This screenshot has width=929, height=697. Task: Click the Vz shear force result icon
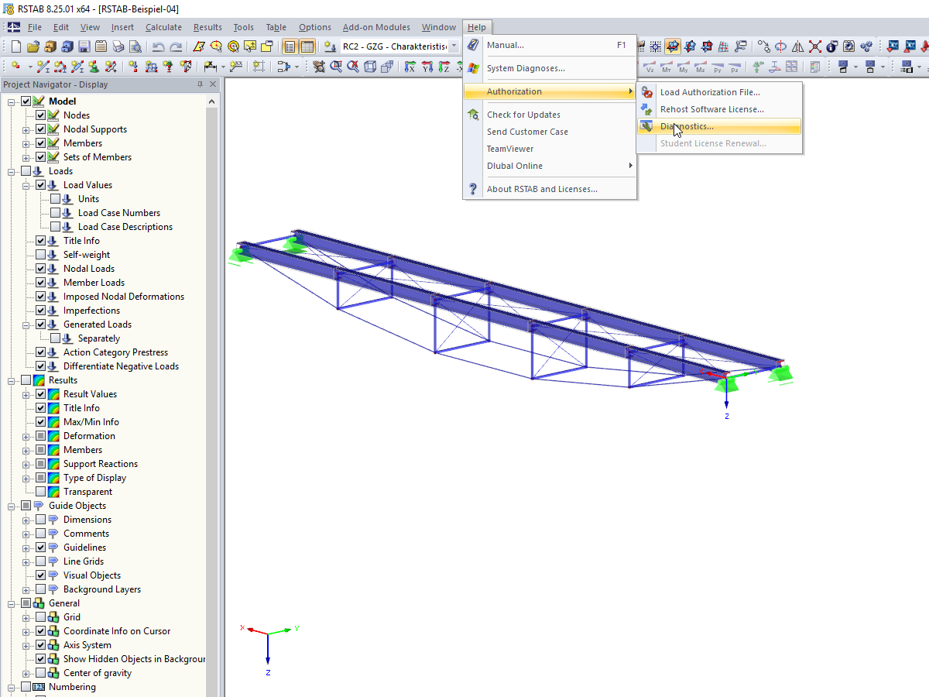pos(650,67)
